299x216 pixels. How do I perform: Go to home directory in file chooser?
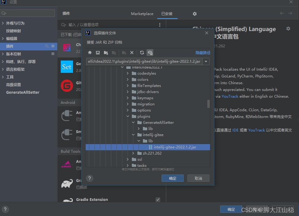(90, 53)
